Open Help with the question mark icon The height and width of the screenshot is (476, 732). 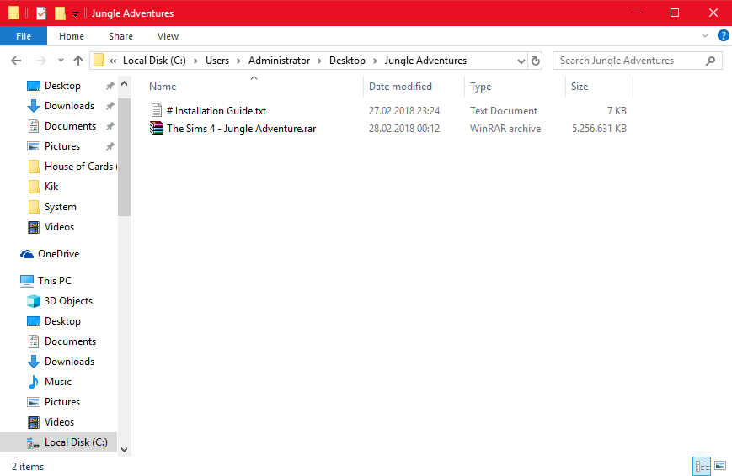pyautogui.click(x=723, y=35)
